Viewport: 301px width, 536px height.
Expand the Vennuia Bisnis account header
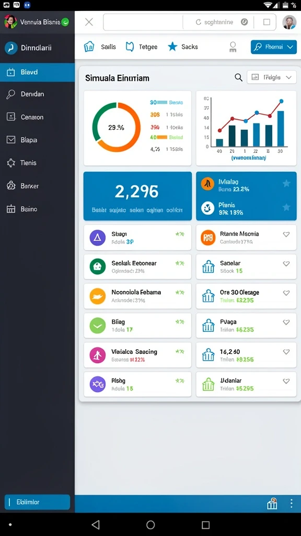[x=37, y=22]
